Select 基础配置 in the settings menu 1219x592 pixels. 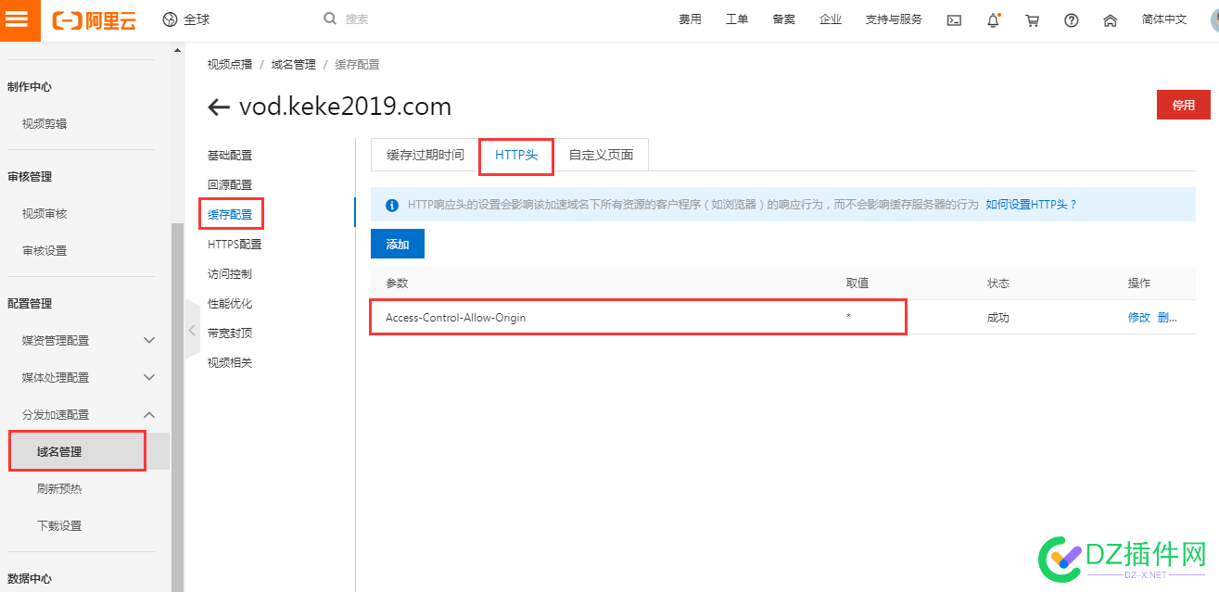(x=230, y=156)
